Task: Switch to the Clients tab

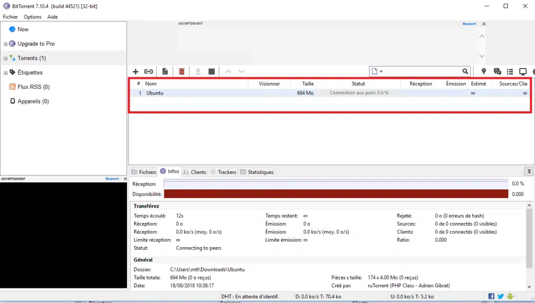Action: tap(194, 172)
